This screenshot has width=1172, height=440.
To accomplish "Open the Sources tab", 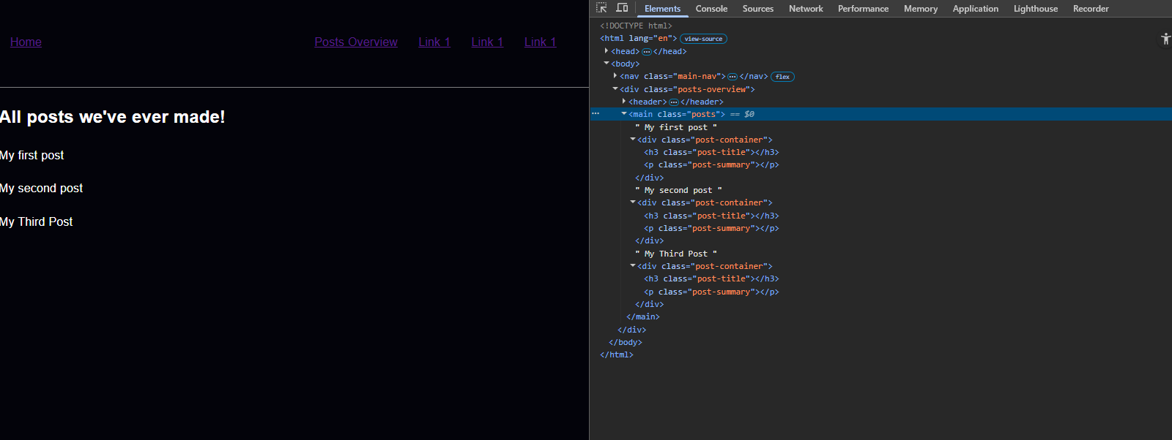I will 757,9.
